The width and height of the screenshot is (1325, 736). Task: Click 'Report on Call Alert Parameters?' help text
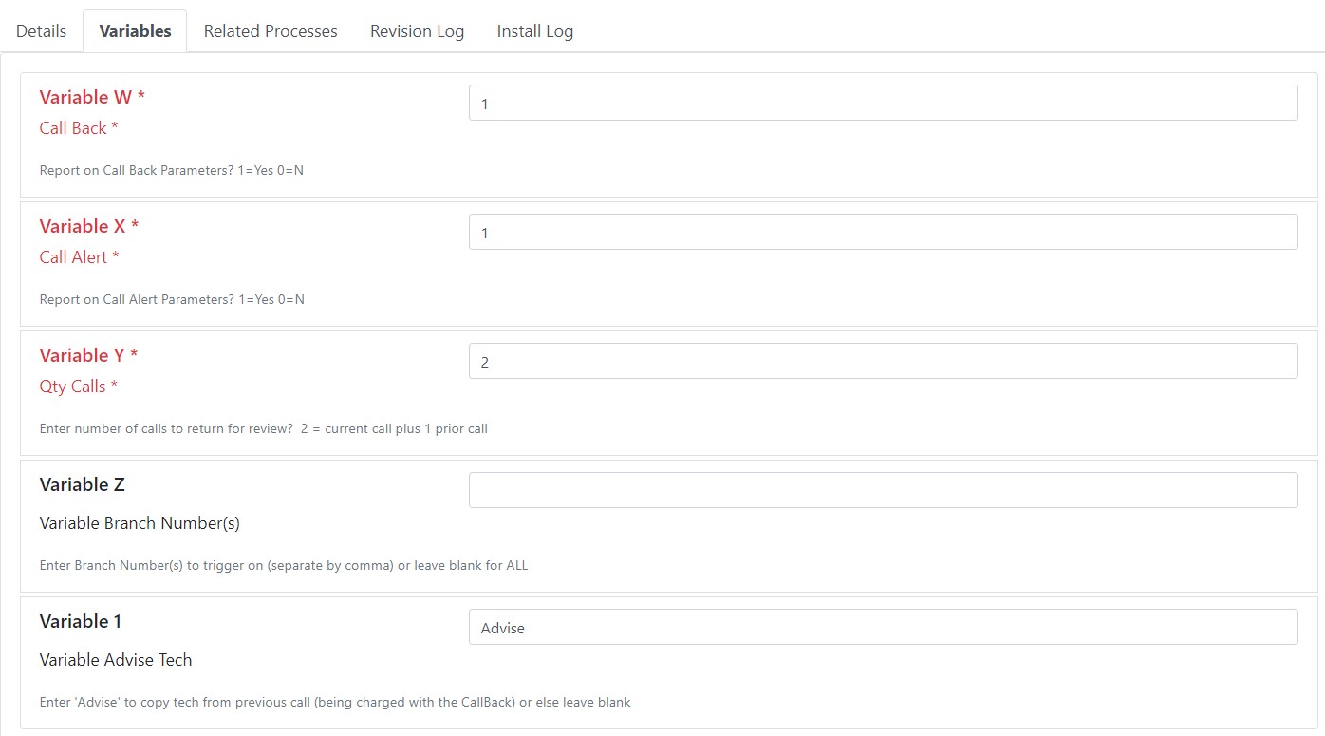coord(172,300)
